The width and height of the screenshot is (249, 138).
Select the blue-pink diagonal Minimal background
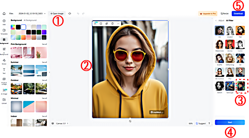(29, 106)
